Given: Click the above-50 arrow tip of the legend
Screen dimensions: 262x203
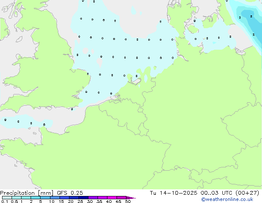Looking at the screenshot, I should (x=131, y=198).
